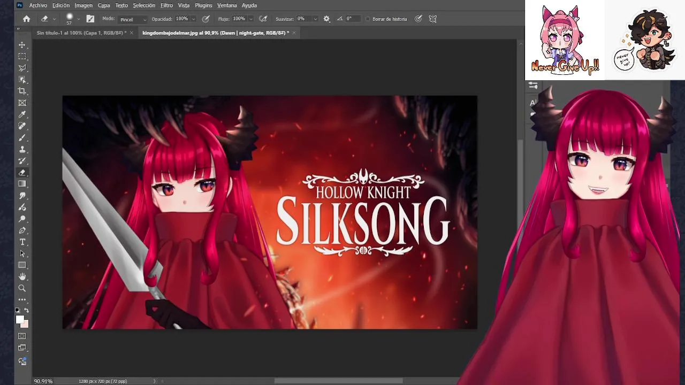Screen dimensions: 685x385
Task: Toggle pressure control for opacity
Action: pos(205,19)
